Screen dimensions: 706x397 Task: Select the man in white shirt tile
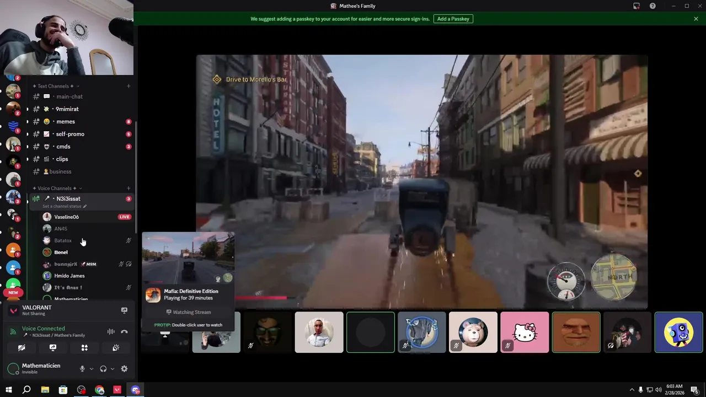[x=319, y=332]
